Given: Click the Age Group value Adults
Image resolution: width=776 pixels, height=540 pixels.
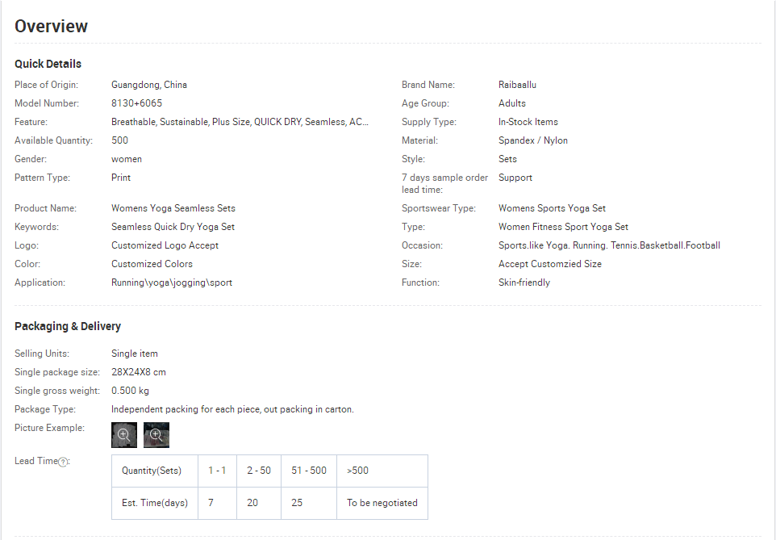Looking at the screenshot, I should click(x=512, y=103).
